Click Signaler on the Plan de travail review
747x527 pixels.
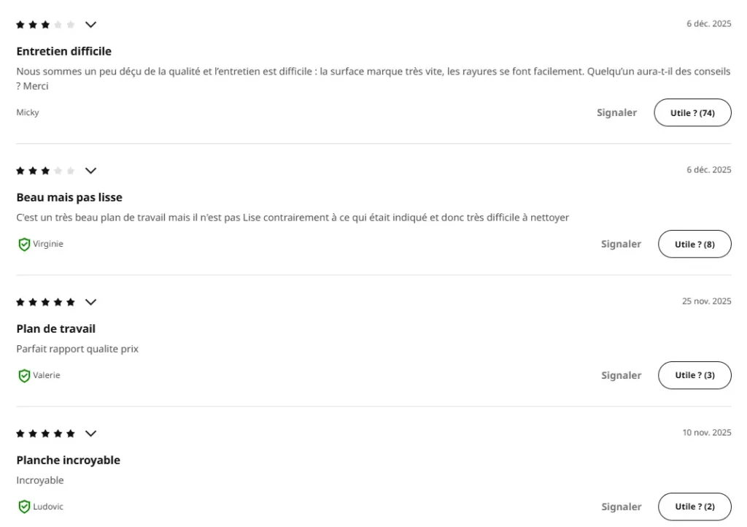point(621,376)
